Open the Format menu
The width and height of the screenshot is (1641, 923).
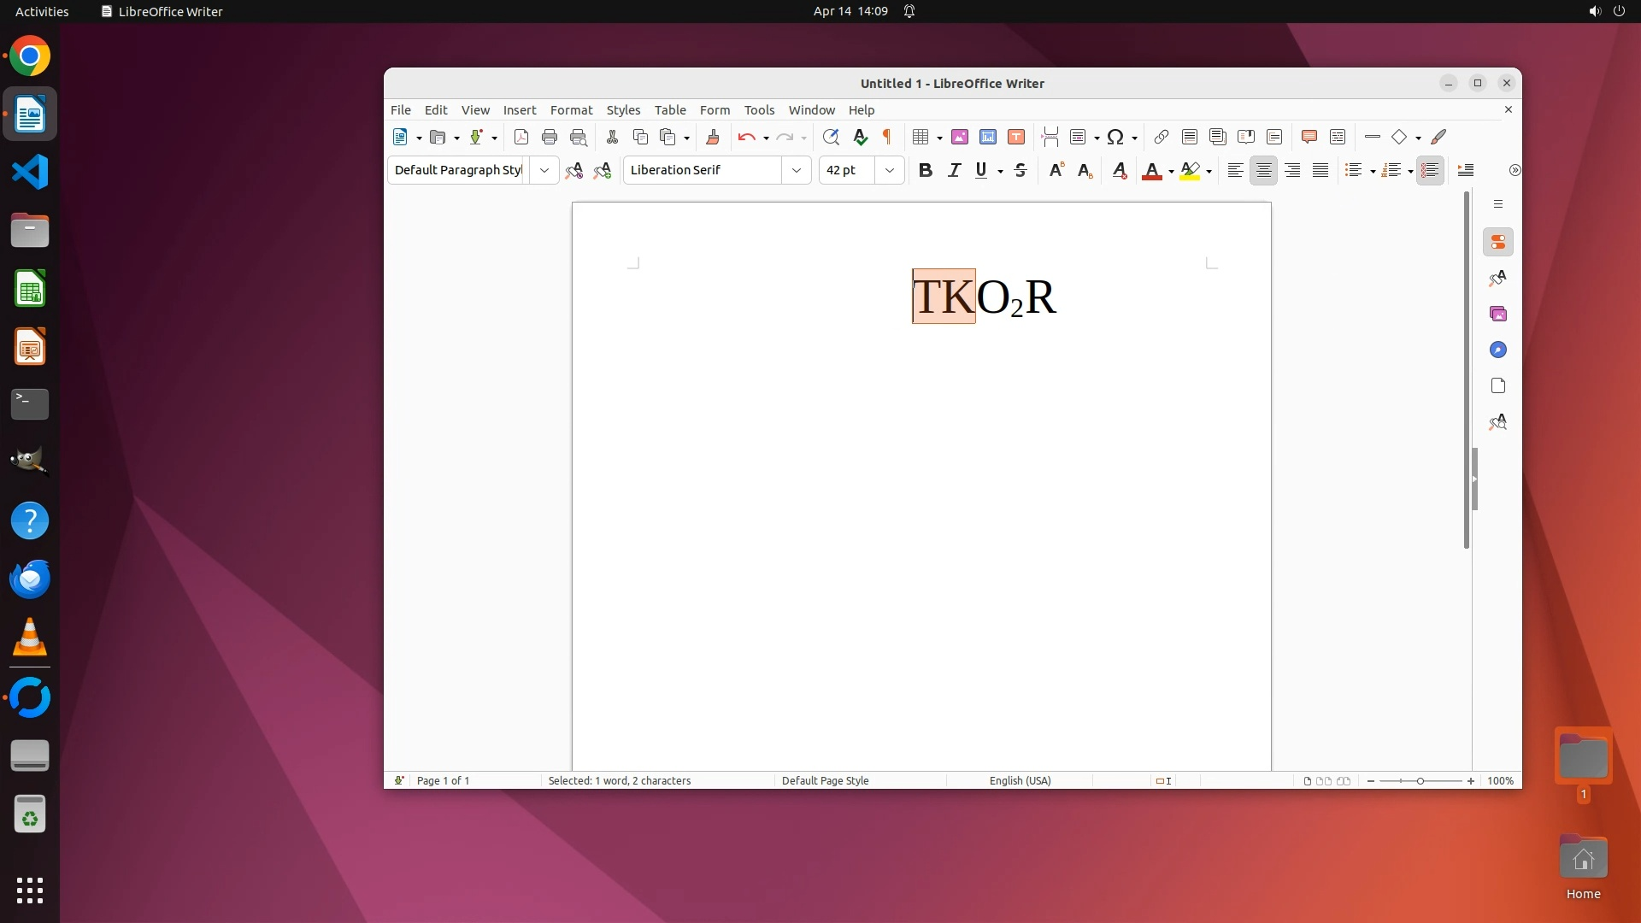point(571,110)
